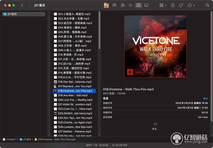213x148 pixels.
Task: Select file 010.李润祺 - 茫.mp3
Action: click(x=74, y=55)
